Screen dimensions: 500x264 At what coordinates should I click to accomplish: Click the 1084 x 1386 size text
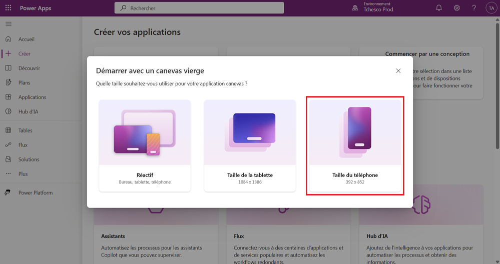pyautogui.click(x=250, y=182)
